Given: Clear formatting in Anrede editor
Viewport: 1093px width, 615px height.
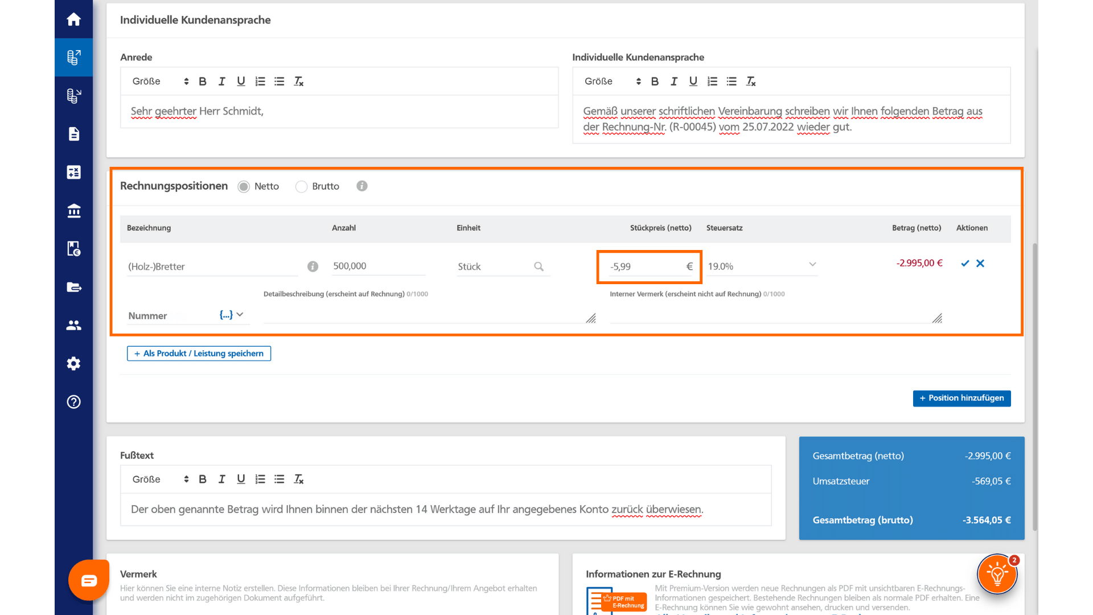Looking at the screenshot, I should [298, 81].
